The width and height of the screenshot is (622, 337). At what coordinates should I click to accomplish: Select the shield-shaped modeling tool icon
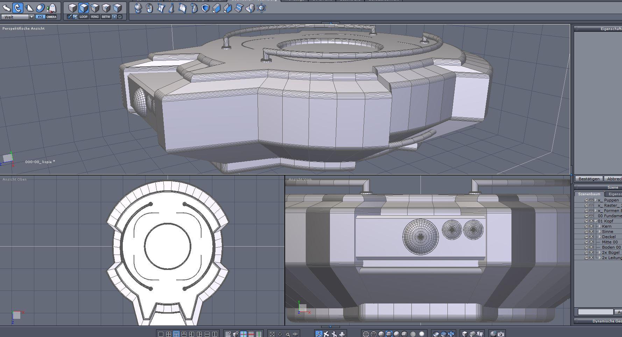205,8
